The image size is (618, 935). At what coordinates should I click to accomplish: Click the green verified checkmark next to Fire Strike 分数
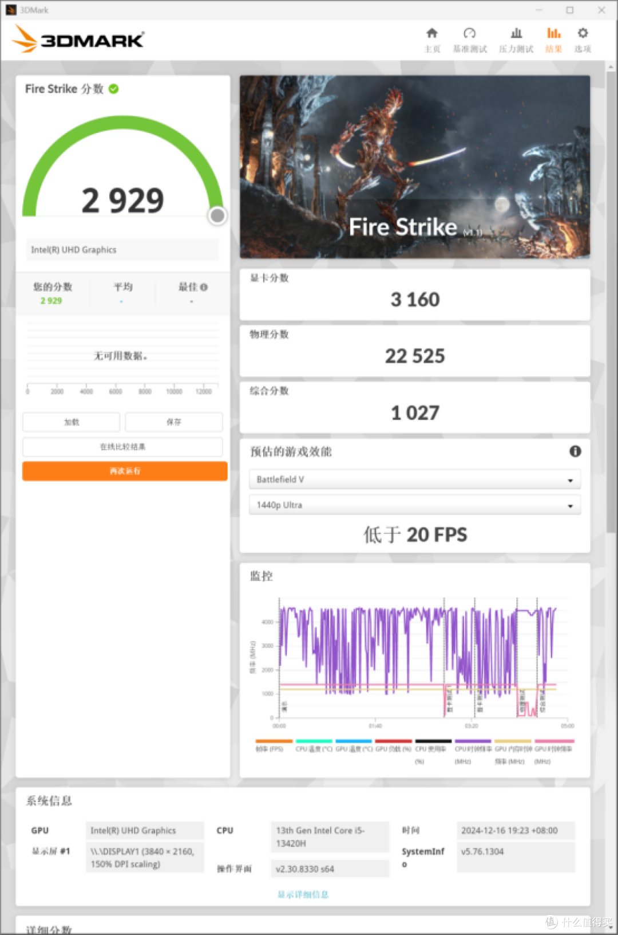click(x=113, y=89)
